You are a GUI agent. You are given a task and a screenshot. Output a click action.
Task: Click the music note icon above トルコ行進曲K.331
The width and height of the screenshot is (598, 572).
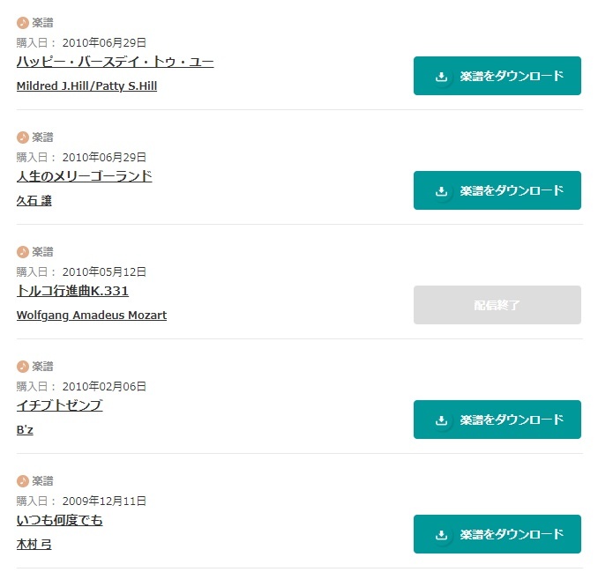[23, 252]
